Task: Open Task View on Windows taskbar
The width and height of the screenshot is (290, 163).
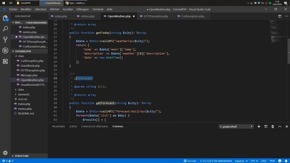Action: (11, 3)
